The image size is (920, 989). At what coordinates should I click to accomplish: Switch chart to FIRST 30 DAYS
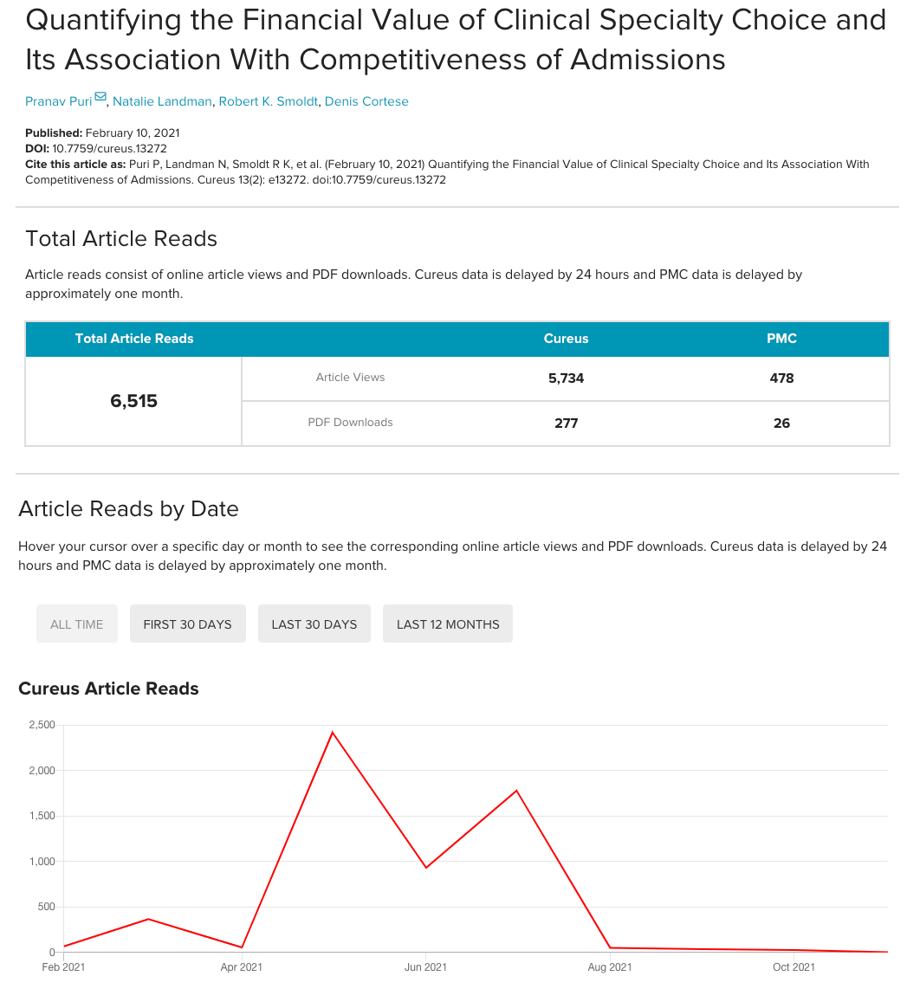tap(187, 624)
